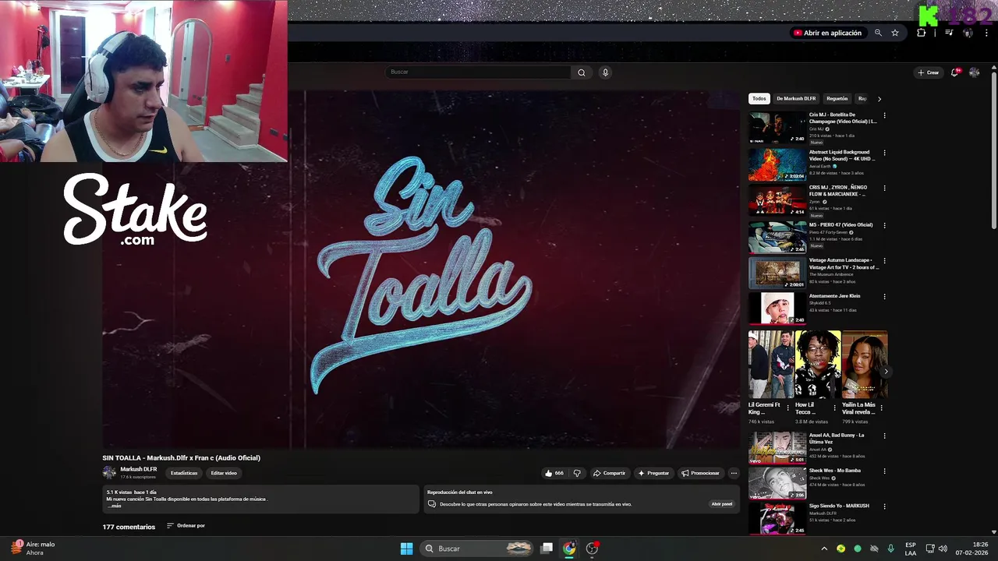Select De Markush DLFR filter chip
The width and height of the screenshot is (998, 561).
pos(796,99)
